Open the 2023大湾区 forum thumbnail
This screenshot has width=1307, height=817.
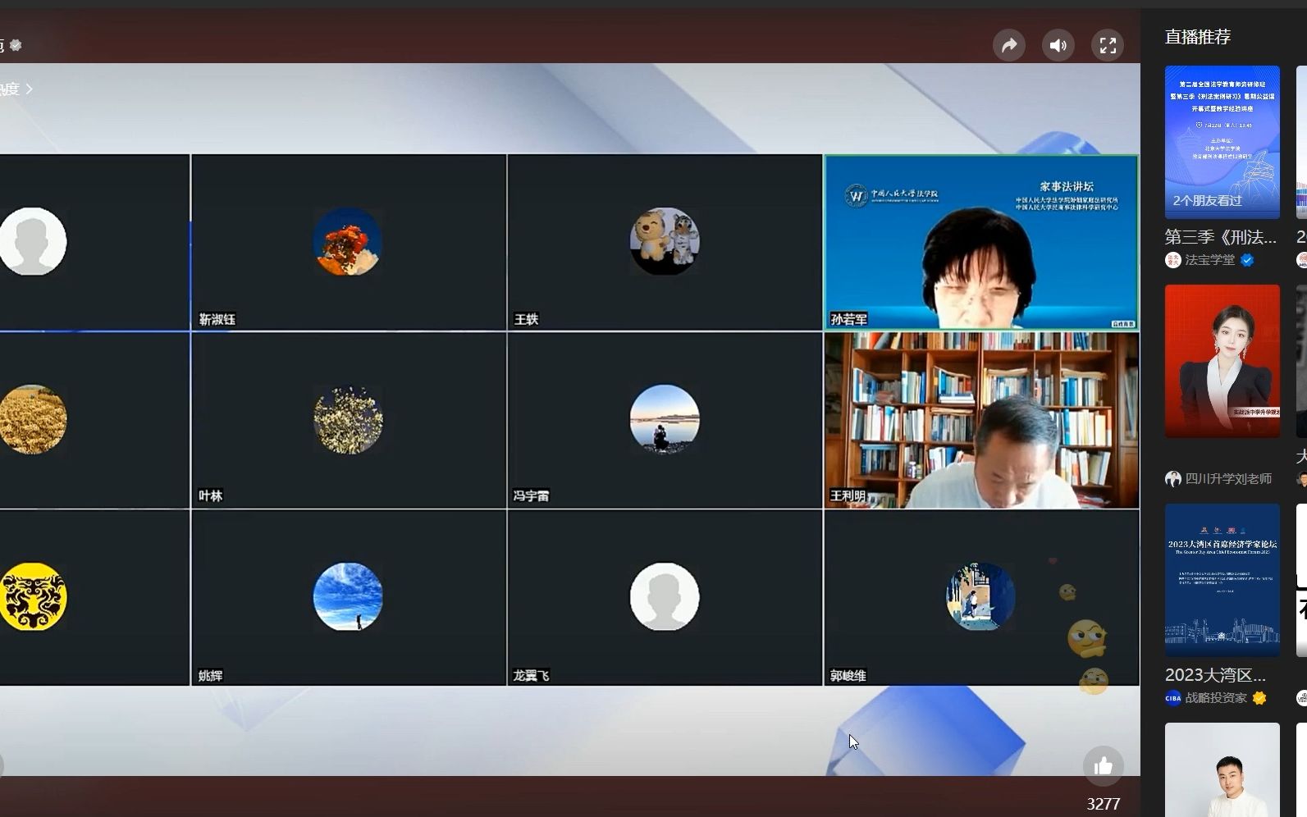pyautogui.click(x=1222, y=580)
